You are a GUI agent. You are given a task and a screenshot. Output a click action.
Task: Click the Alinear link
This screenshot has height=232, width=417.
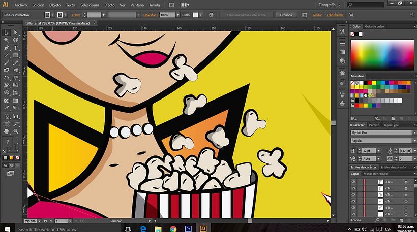317,15
